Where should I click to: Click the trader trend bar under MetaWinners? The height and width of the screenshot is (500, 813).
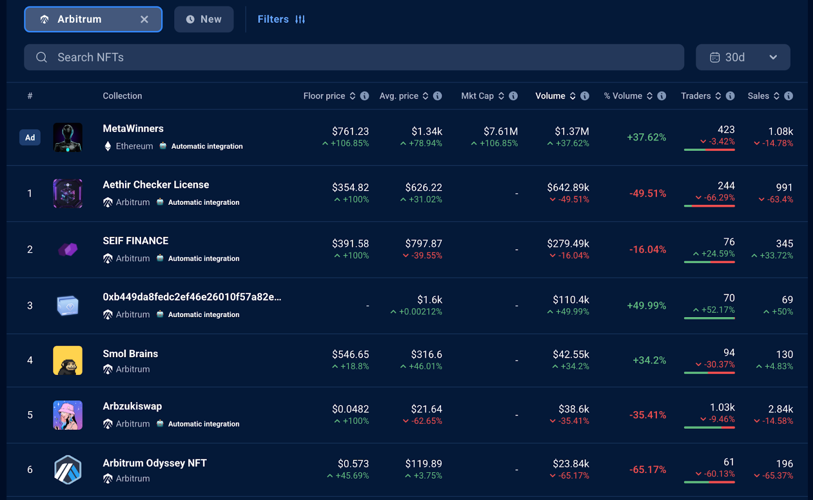pyautogui.click(x=710, y=150)
